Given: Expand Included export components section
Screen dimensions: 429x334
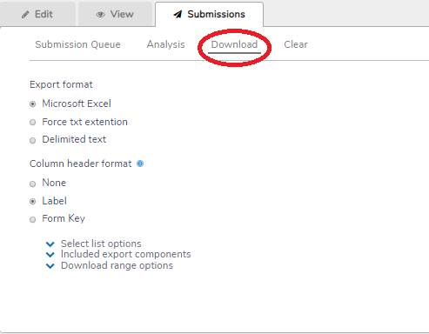Looking at the screenshot, I should (125, 254).
